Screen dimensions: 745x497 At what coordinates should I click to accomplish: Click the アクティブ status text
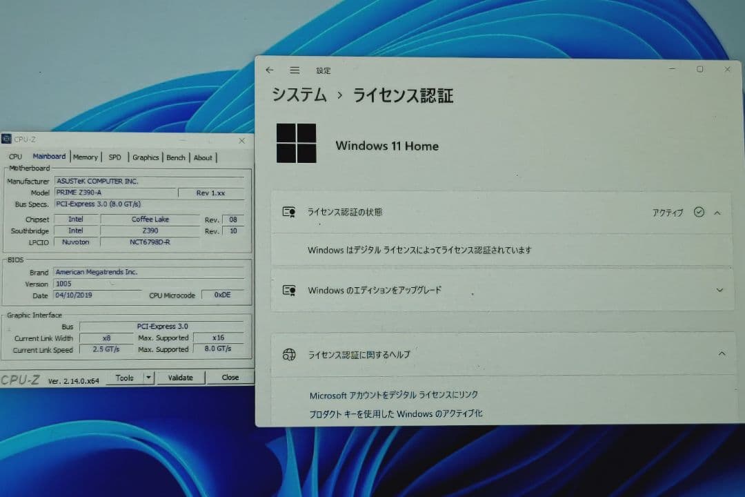[x=668, y=213]
